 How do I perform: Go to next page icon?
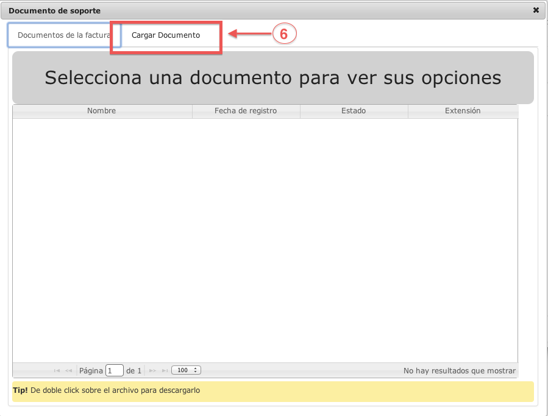tap(152, 370)
